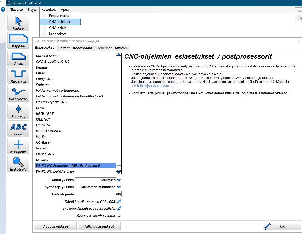
Task: Switch to the Tekstit tab
Action: [x=64, y=48]
